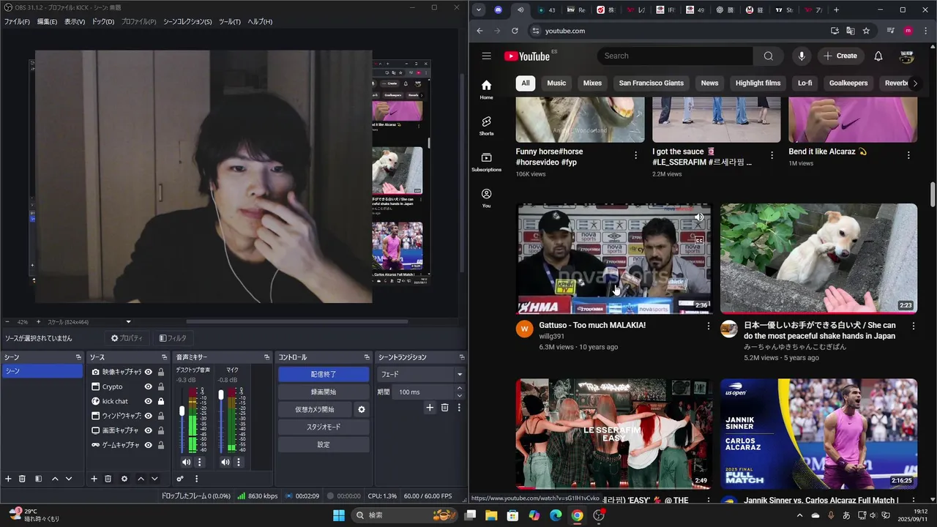This screenshot has height=527, width=937.
Task: Hide the ゲームキャプチャ source
Action: click(x=149, y=445)
